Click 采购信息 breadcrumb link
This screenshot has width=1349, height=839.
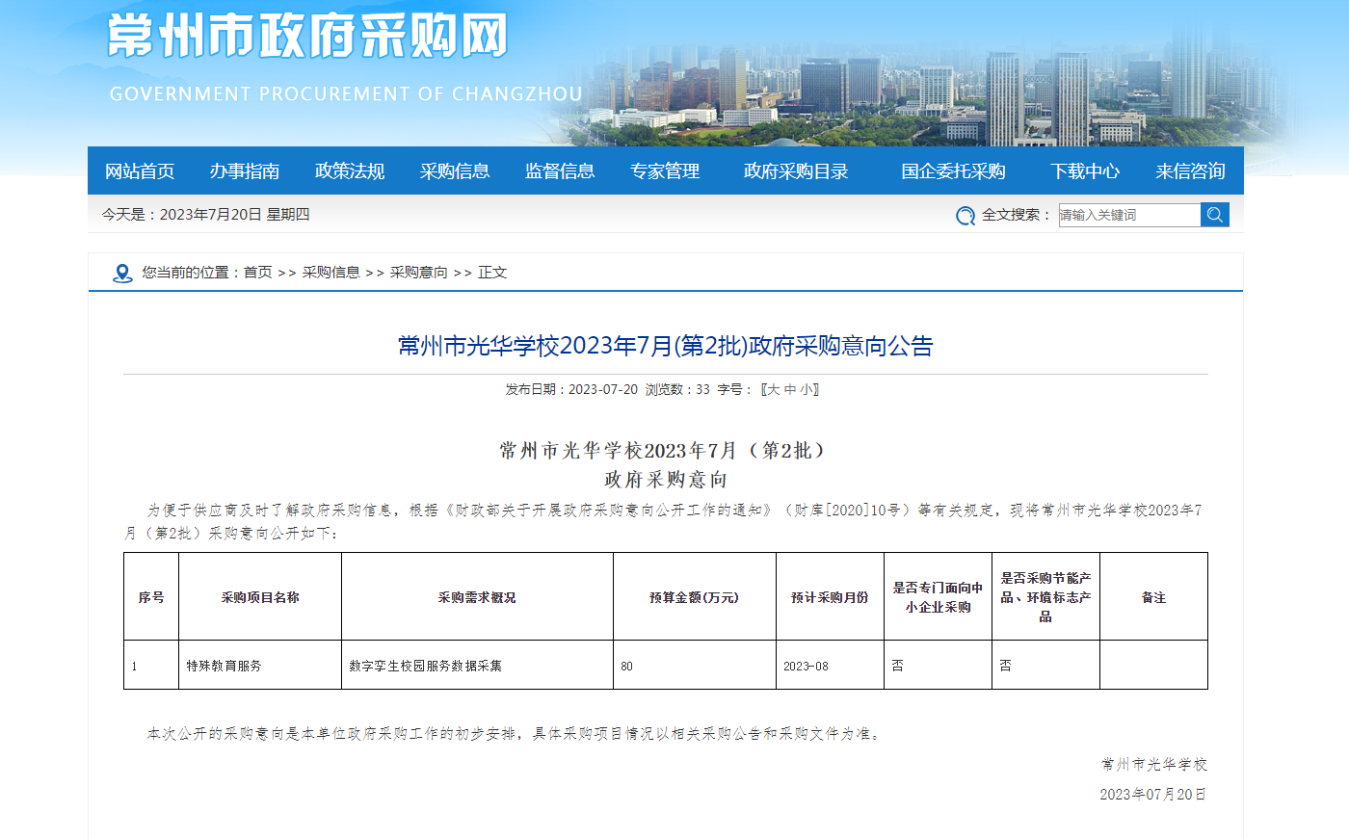[331, 273]
